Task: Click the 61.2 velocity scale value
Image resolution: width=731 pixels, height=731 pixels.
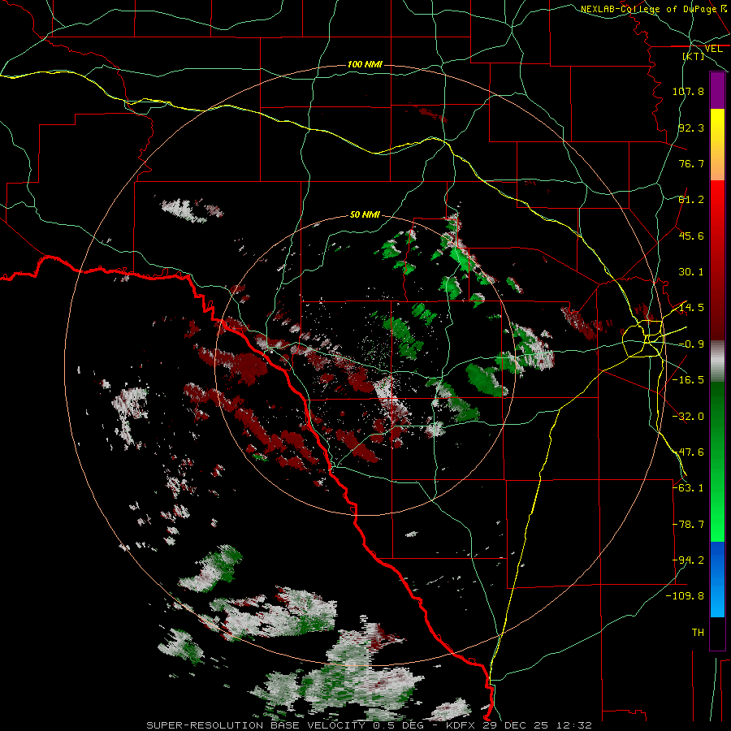Action: (x=691, y=200)
